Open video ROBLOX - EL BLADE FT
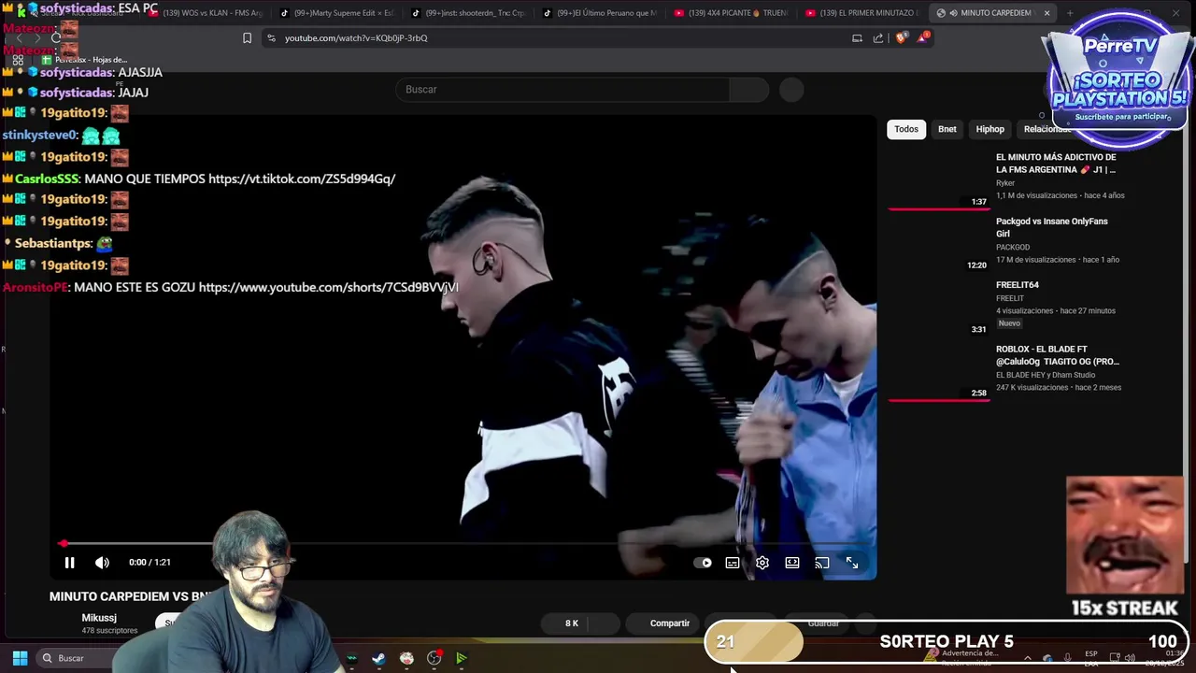The image size is (1196, 673). coord(1058,355)
